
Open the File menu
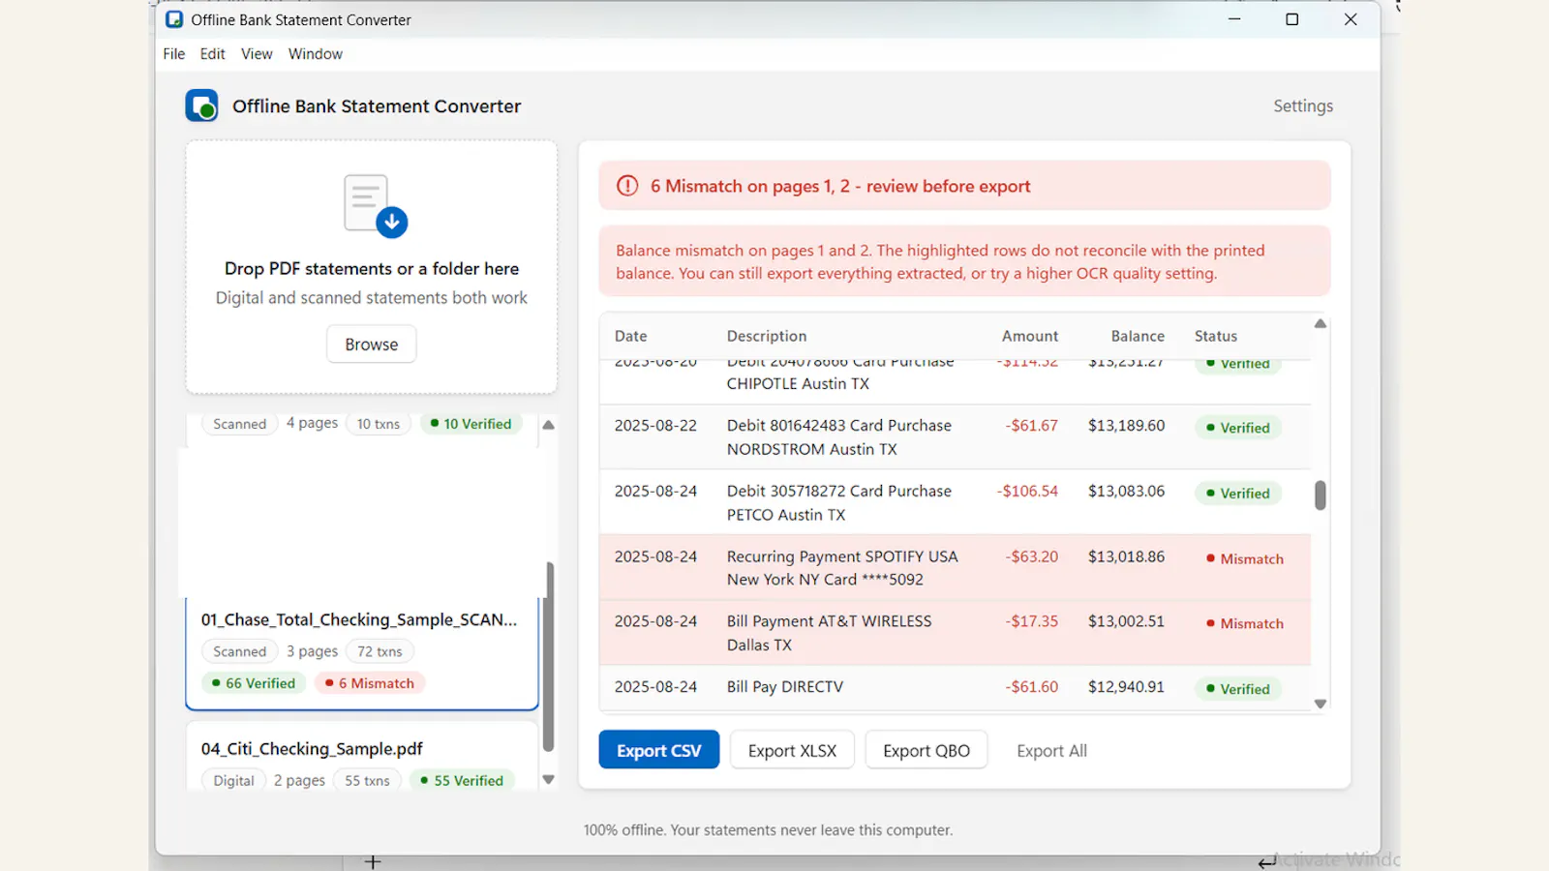[x=174, y=54]
